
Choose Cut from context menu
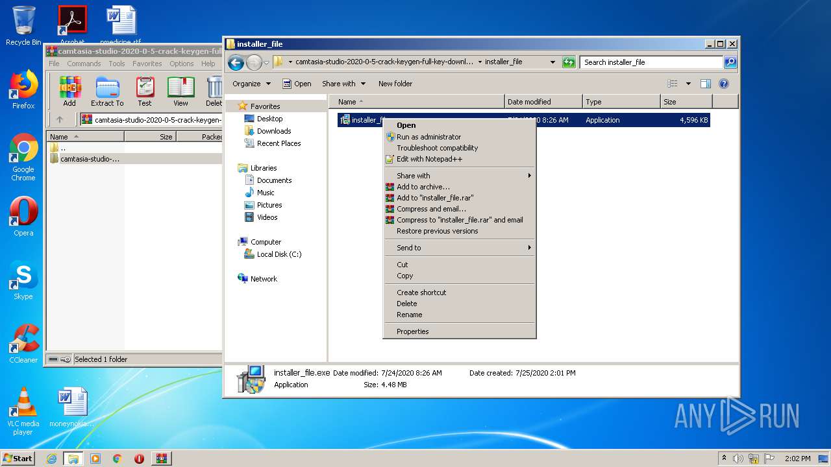pyautogui.click(x=459, y=265)
